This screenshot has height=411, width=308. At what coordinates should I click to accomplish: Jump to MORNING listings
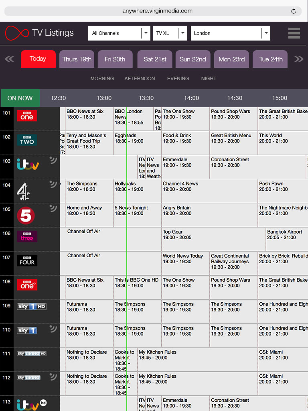coord(102,78)
